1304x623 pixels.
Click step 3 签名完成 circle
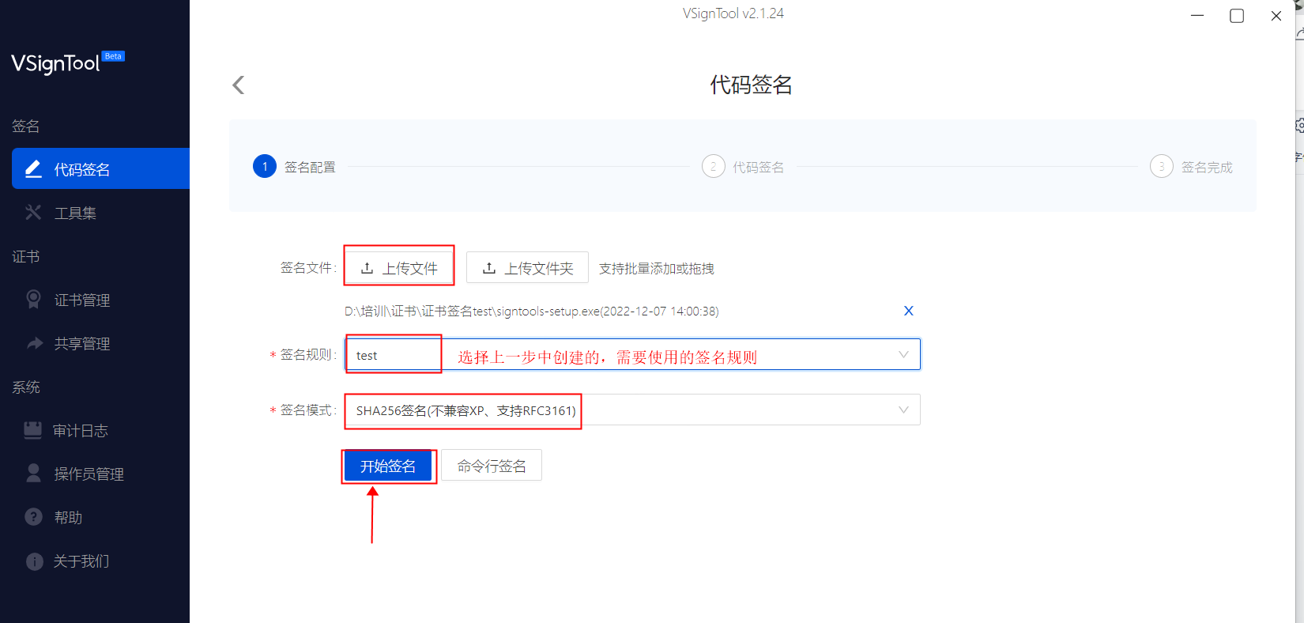[x=1161, y=166]
